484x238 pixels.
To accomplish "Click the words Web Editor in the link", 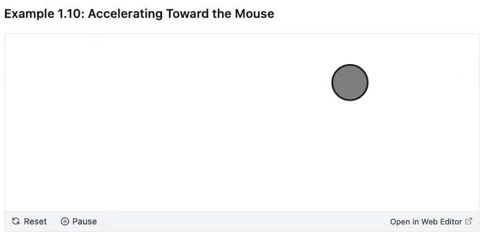I will point(442,221).
